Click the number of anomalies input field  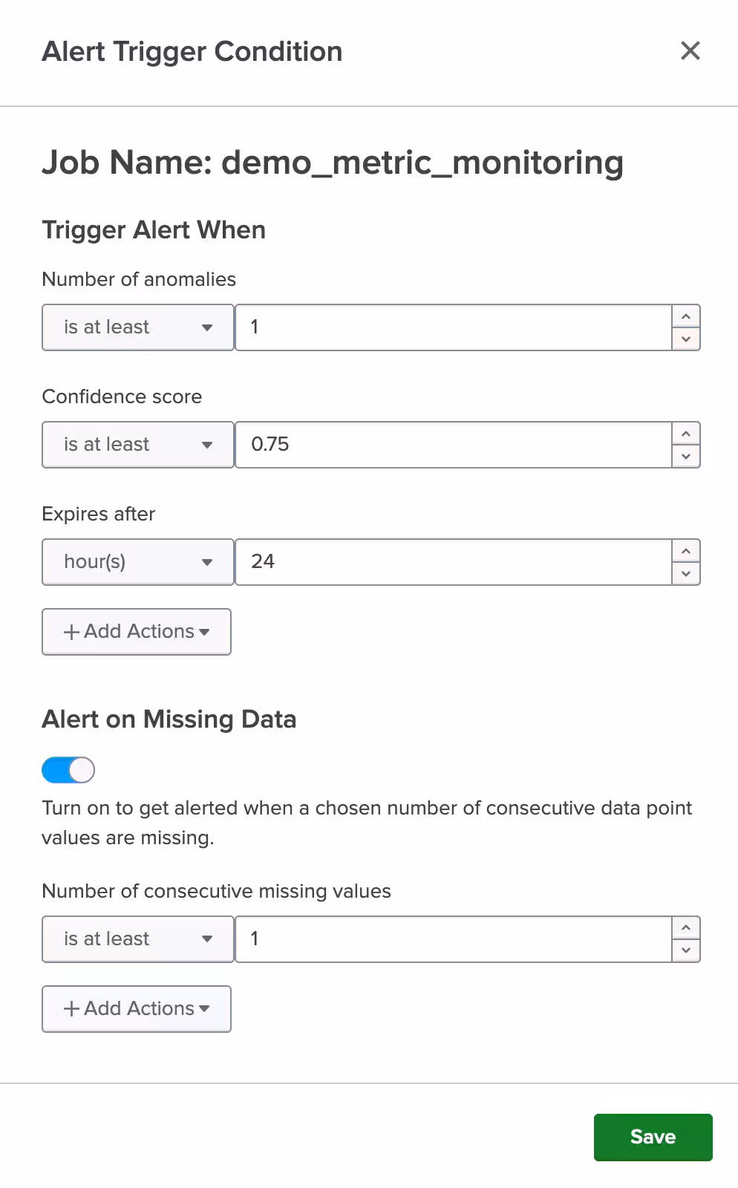coord(453,327)
